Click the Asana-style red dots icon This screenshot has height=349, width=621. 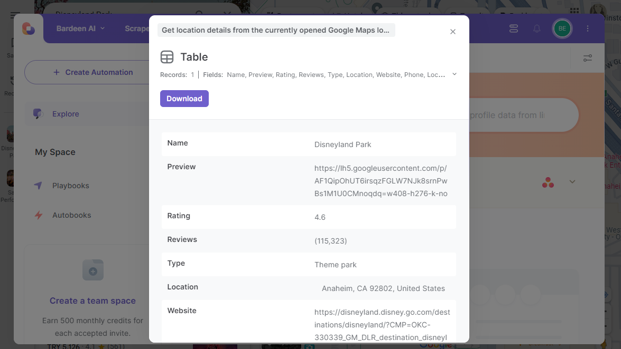coord(548,182)
